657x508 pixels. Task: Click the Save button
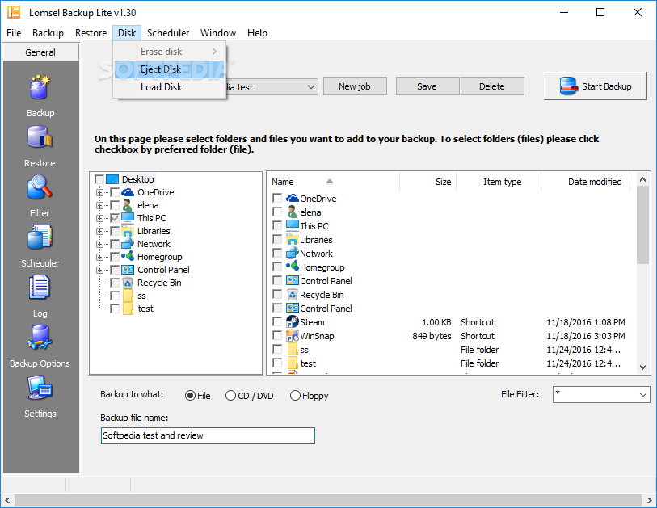[x=427, y=86]
